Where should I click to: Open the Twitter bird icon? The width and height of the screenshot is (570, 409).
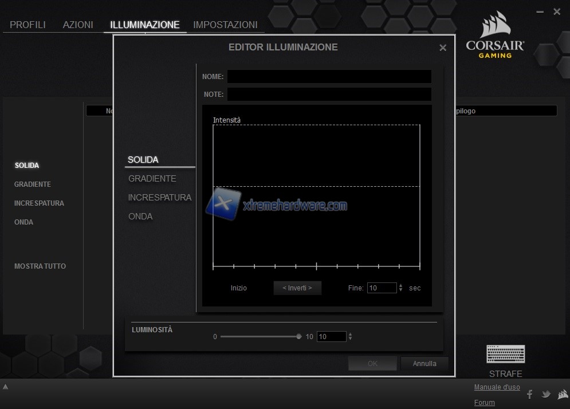(x=546, y=394)
